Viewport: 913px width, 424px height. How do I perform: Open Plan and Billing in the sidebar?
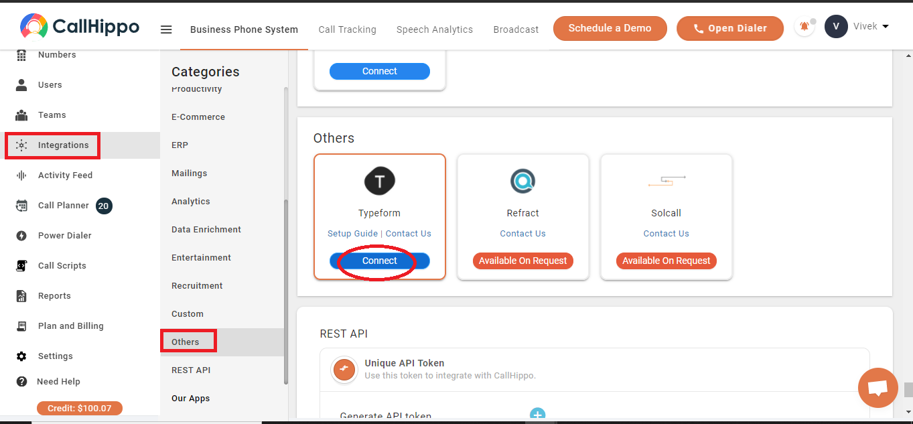pyautogui.click(x=71, y=326)
